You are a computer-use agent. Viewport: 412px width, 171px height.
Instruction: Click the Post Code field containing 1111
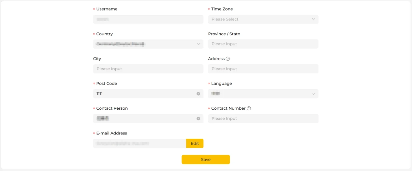148,94
